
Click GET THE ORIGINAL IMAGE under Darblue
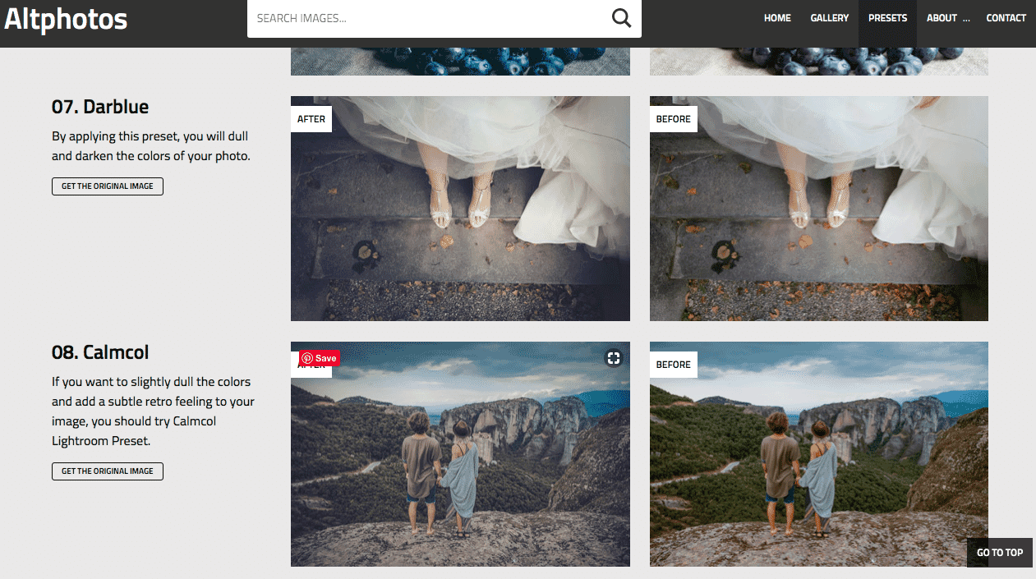tap(107, 186)
